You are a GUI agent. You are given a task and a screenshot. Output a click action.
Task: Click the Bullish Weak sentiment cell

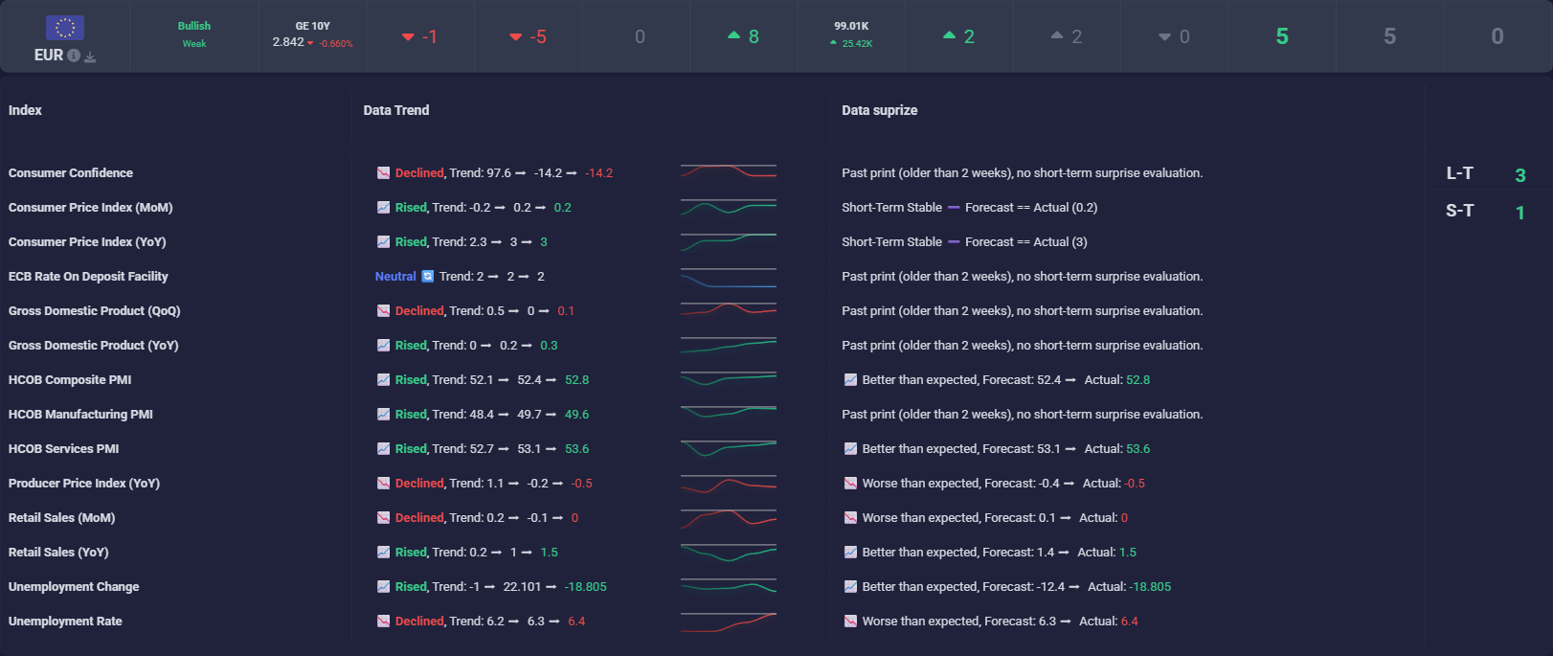point(194,34)
